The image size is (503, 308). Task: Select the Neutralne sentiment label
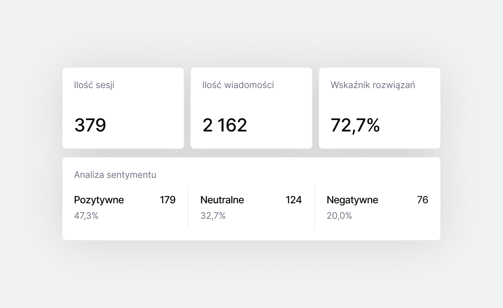222,200
